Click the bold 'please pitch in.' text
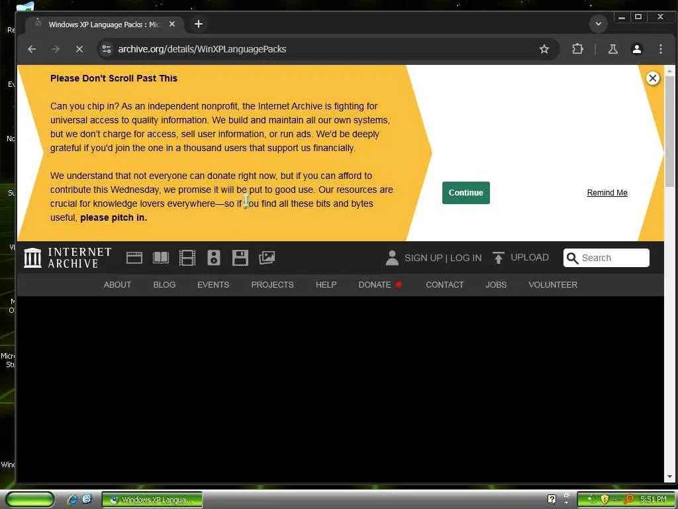The width and height of the screenshot is (678, 509). [114, 217]
